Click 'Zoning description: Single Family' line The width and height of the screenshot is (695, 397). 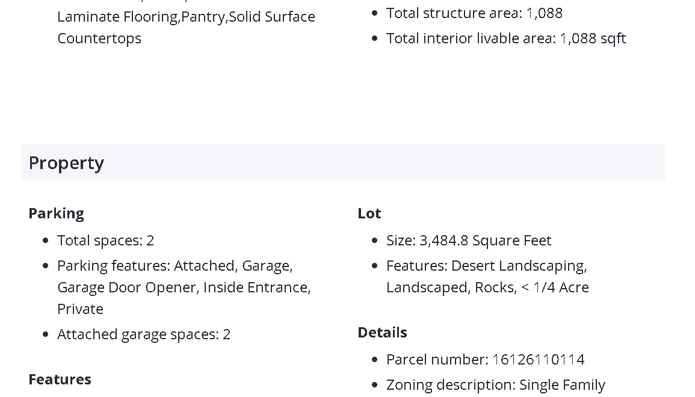click(495, 385)
